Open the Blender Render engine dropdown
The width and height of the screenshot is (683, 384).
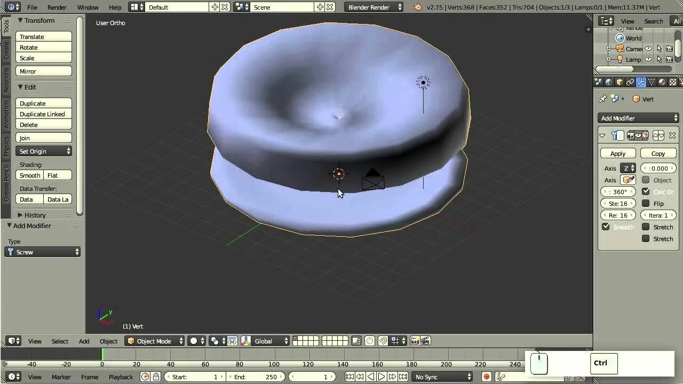[374, 7]
